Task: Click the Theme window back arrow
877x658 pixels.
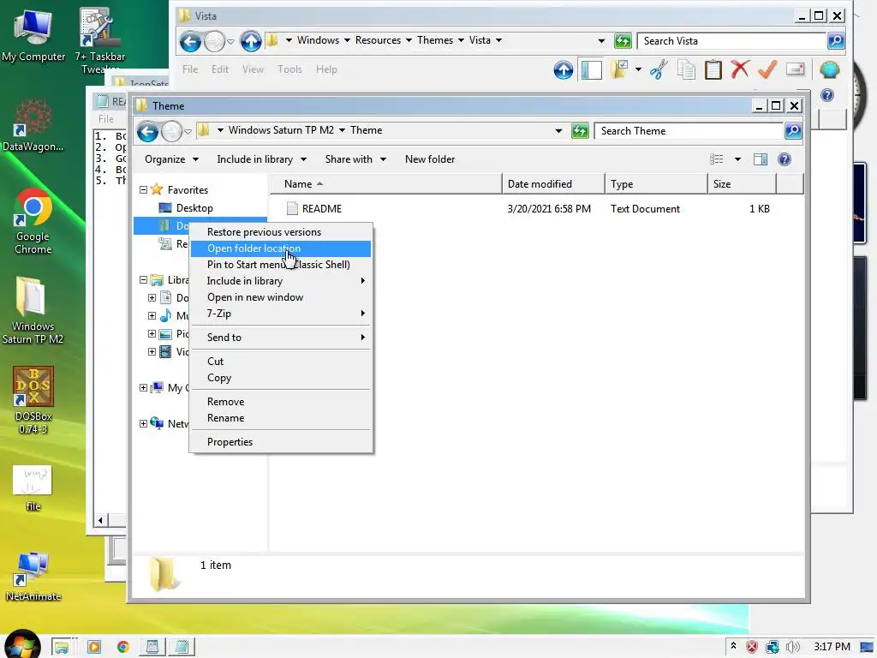Action: pyautogui.click(x=147, y=132)
